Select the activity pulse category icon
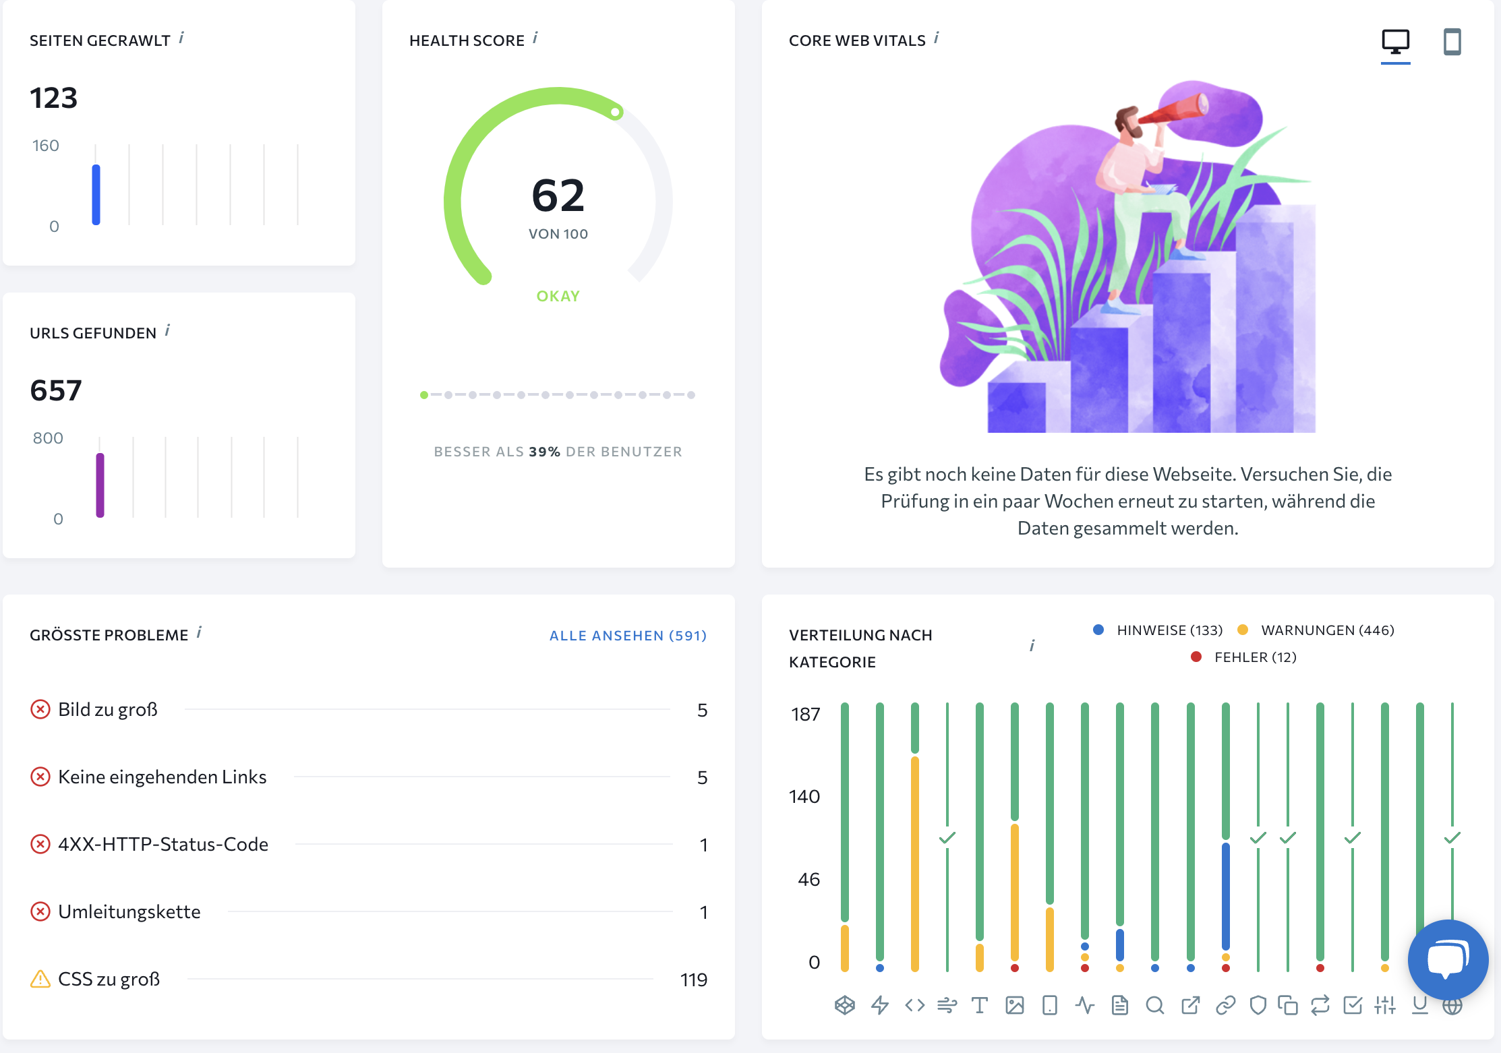 coord(1084,1005)
